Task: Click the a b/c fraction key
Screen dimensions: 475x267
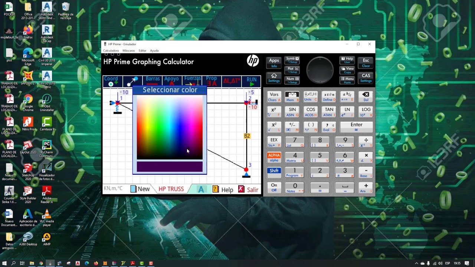Action: (347, 97)
